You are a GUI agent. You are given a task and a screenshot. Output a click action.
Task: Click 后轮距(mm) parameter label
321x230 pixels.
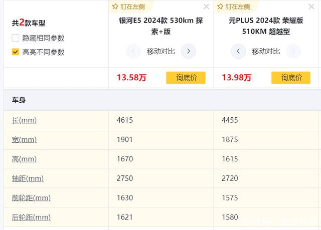31,217
